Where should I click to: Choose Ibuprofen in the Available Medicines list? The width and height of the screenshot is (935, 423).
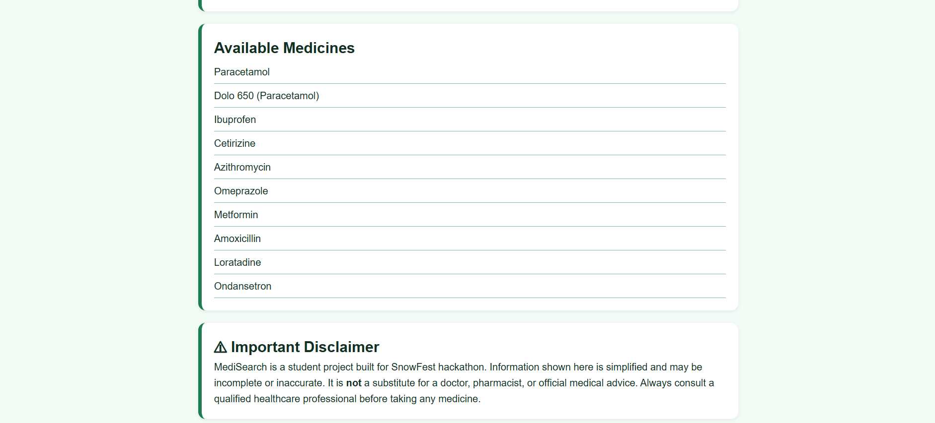(x=235, y=120)
